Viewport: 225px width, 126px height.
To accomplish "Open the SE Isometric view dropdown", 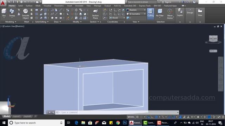I will (x=136, y=14).
